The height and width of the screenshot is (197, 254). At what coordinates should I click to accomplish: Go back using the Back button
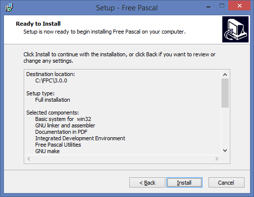[147, 182]
